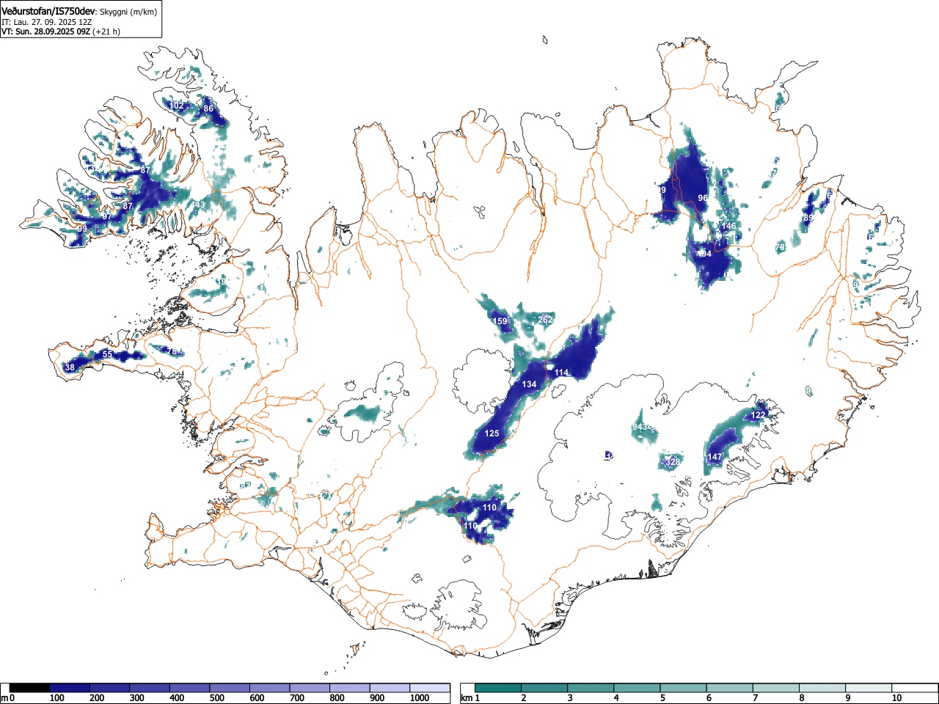Click the 94 visibility value in northeast
The image size is (939, 704).
click(706, 254)
